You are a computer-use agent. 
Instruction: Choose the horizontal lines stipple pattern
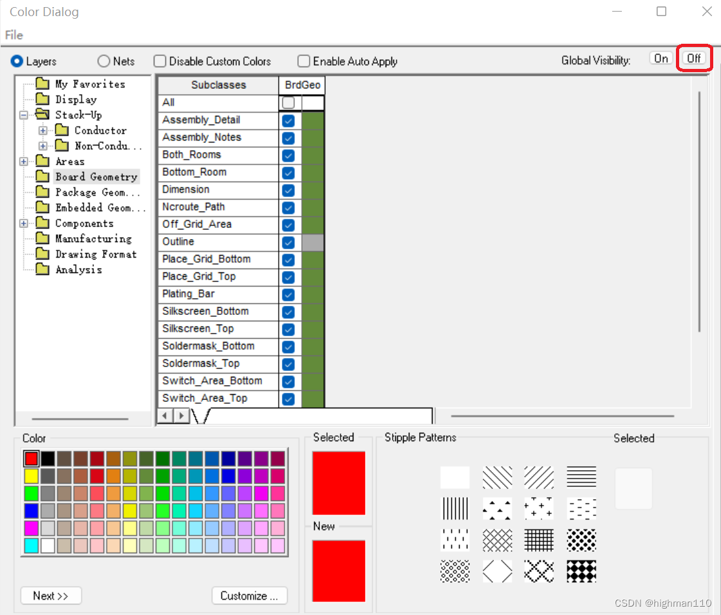581,477
